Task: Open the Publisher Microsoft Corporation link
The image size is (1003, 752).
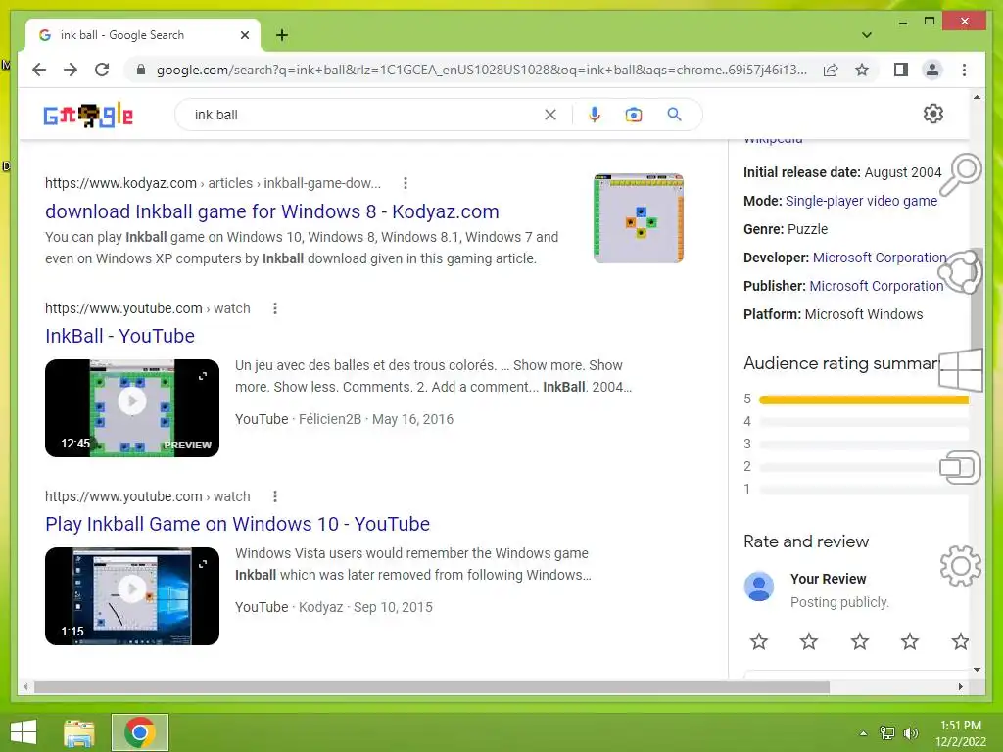Action: tap(877, 286)
